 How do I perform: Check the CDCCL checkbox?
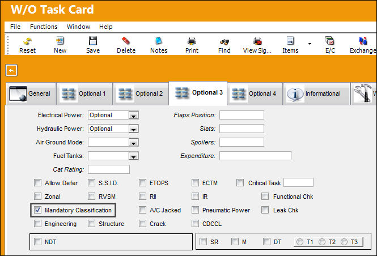pos(195,224)
